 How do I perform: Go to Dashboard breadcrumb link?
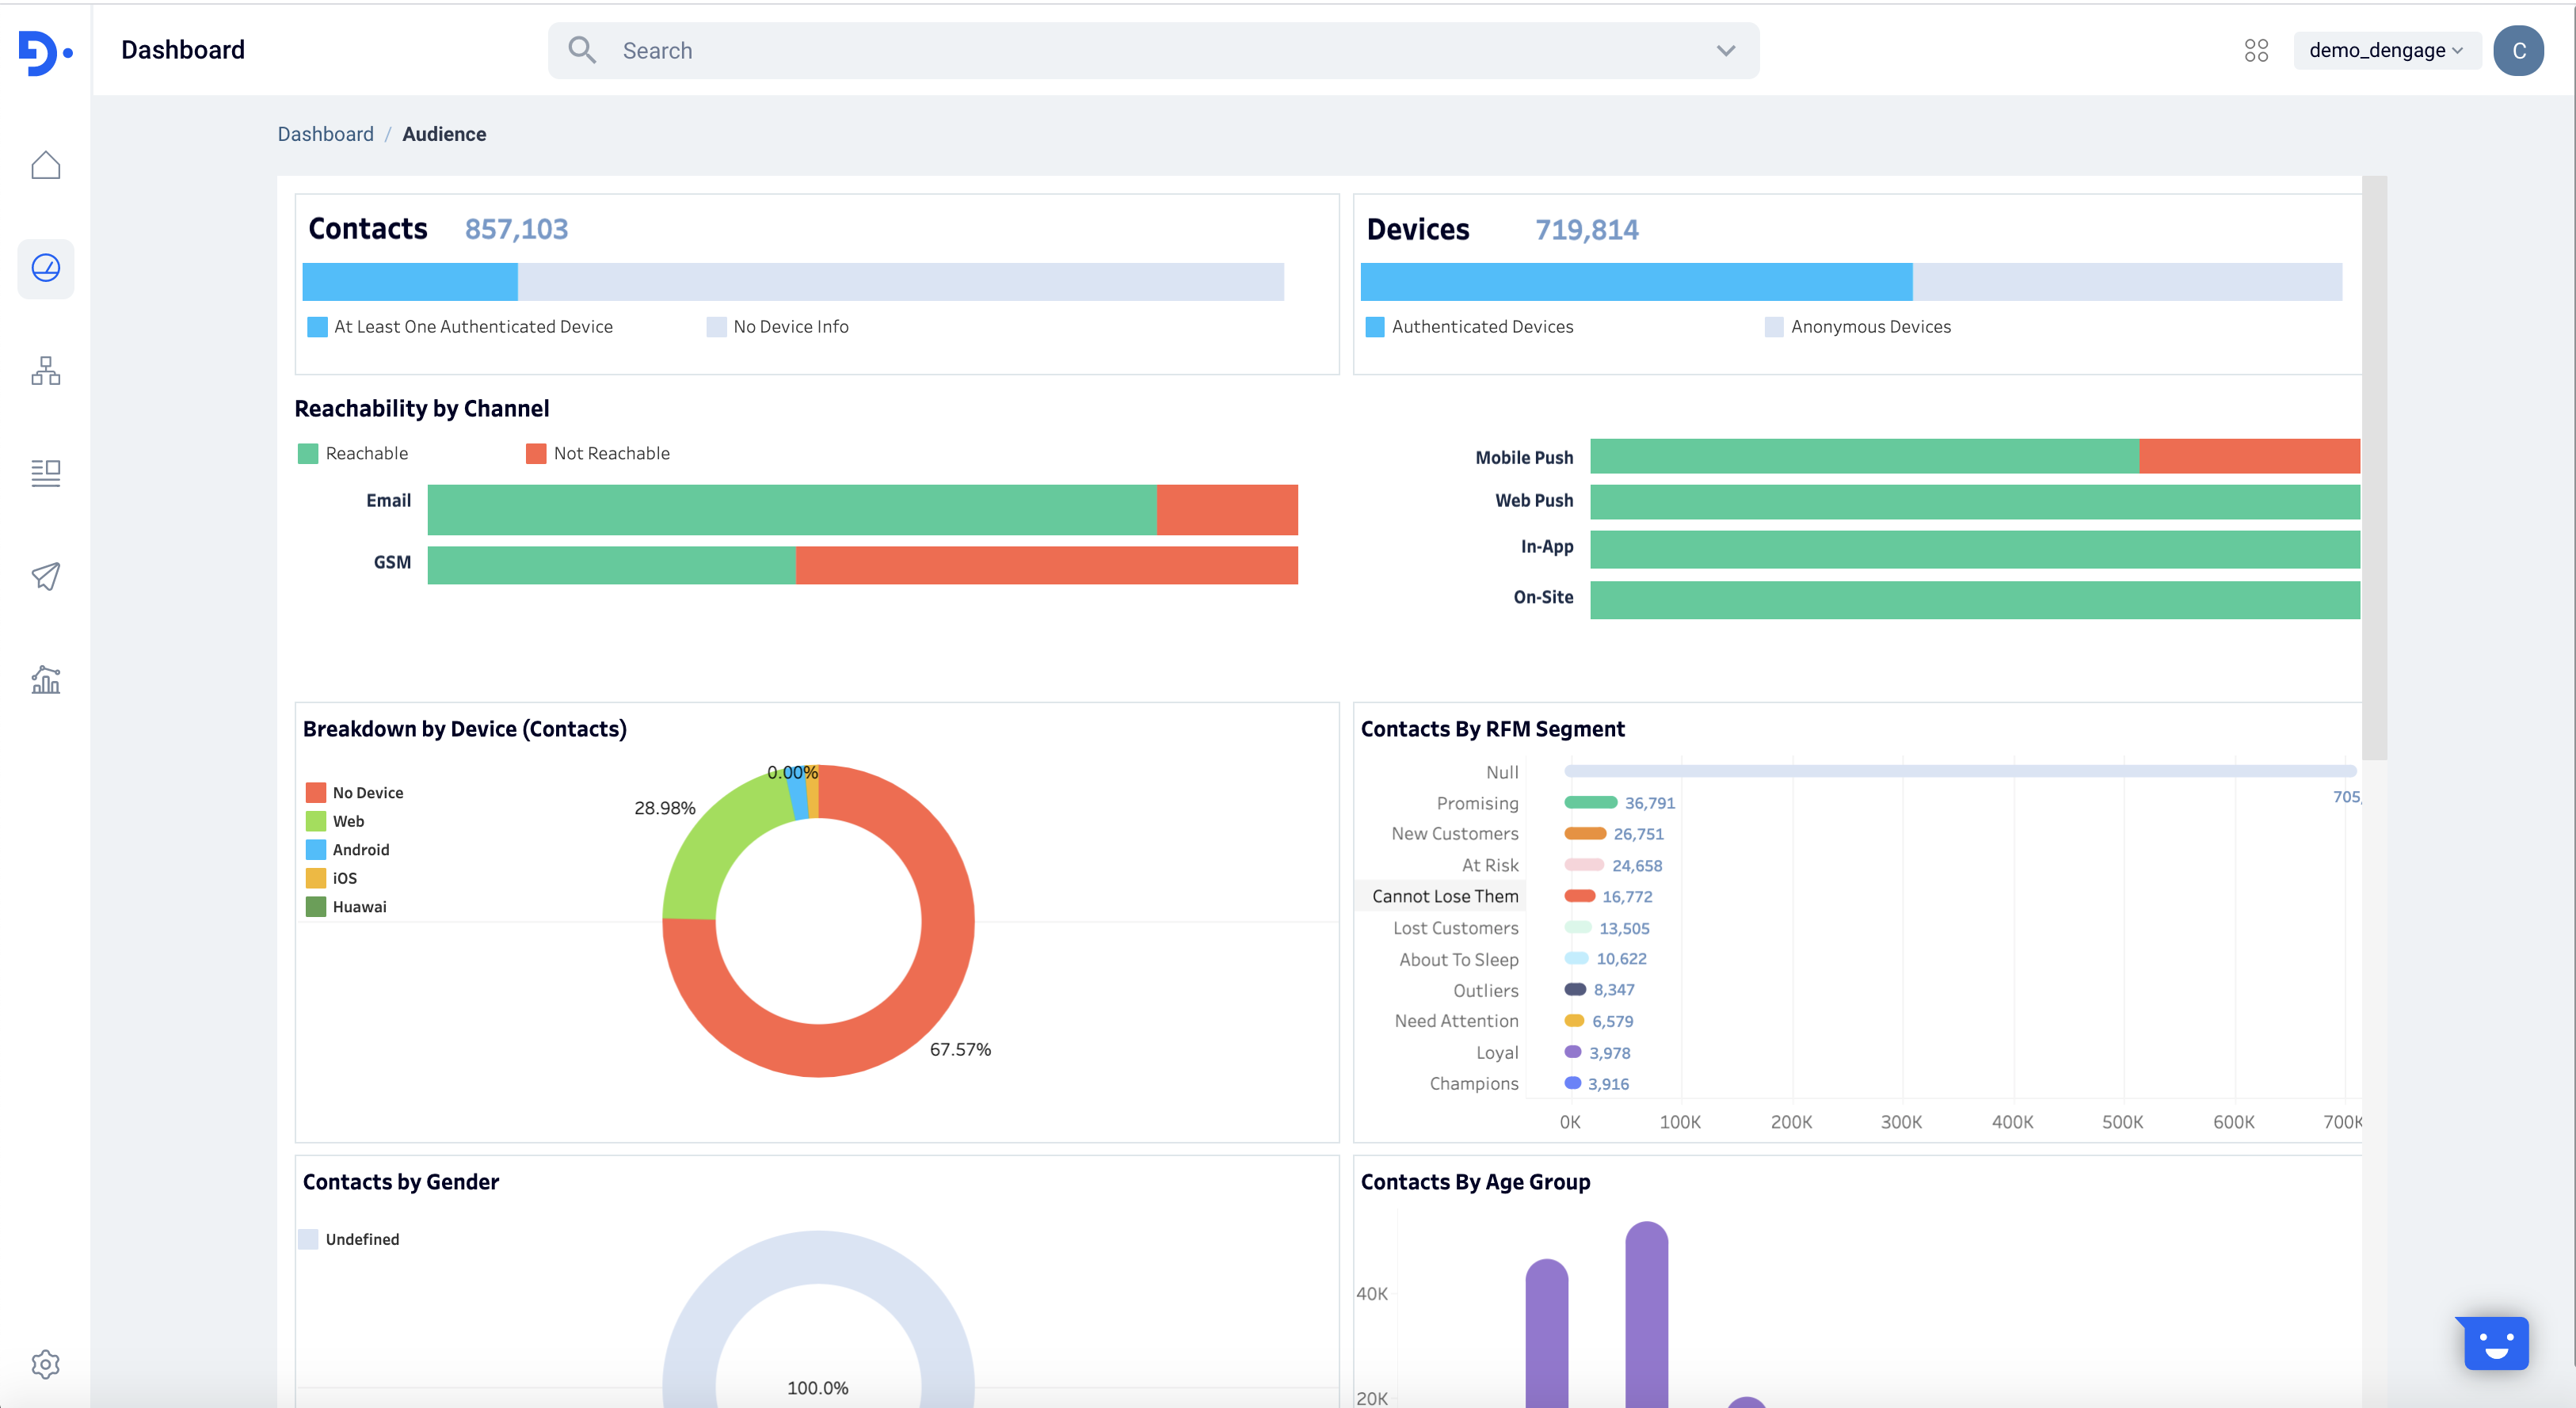tap(325, 134)
